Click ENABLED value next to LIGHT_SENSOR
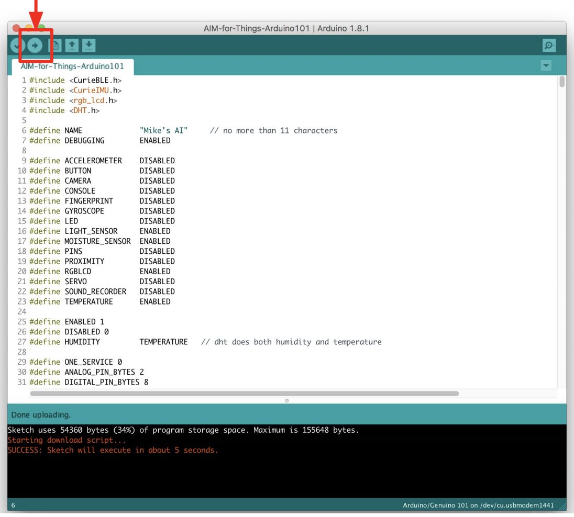Screen dimensions: 574x517 155,231
